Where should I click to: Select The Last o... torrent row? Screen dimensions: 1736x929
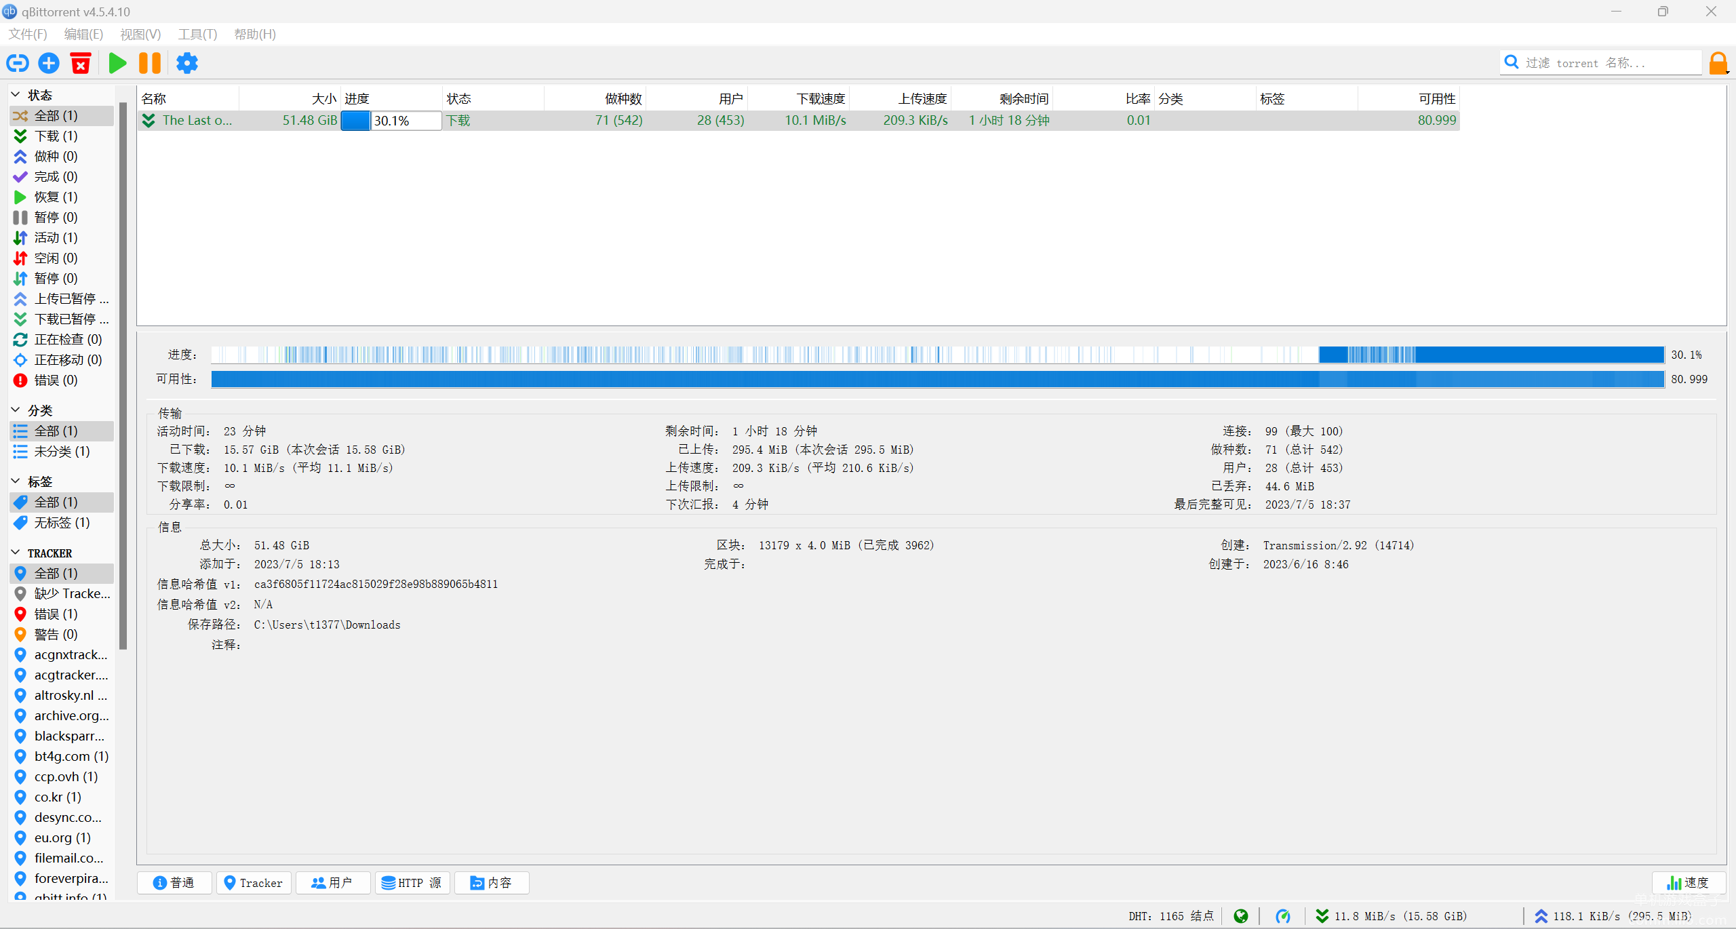click(798, 120)
